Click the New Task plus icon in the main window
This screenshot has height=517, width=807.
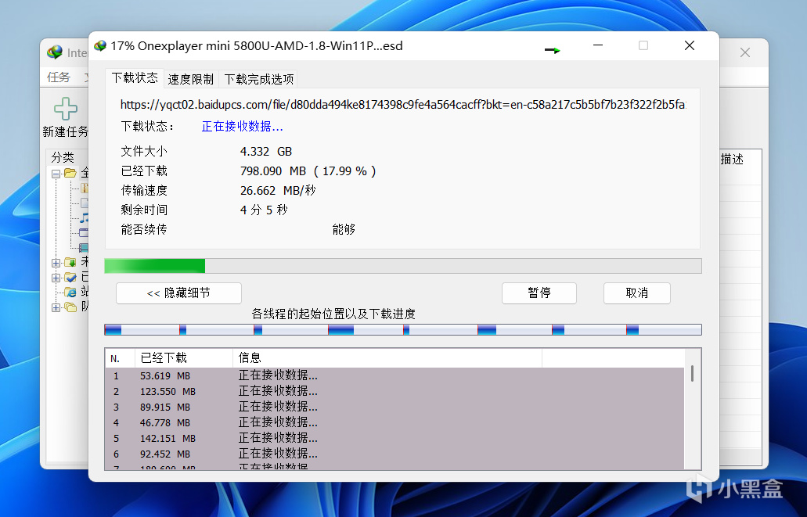66,109
